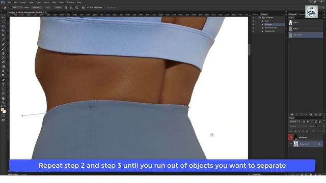Toggle the Align Edges checkbox
326x183 pixels.
pos(105,8)
